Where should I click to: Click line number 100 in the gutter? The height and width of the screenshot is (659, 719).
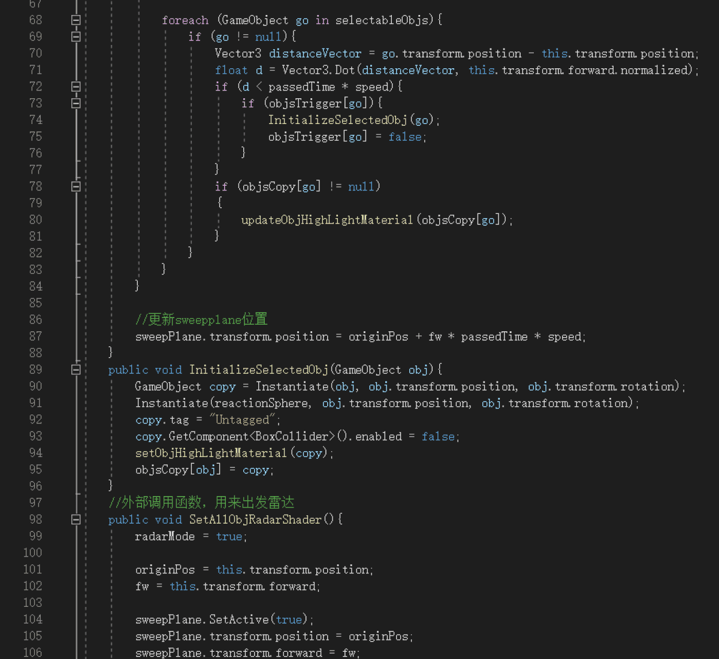pyautogui.click(x=32, y=552)
